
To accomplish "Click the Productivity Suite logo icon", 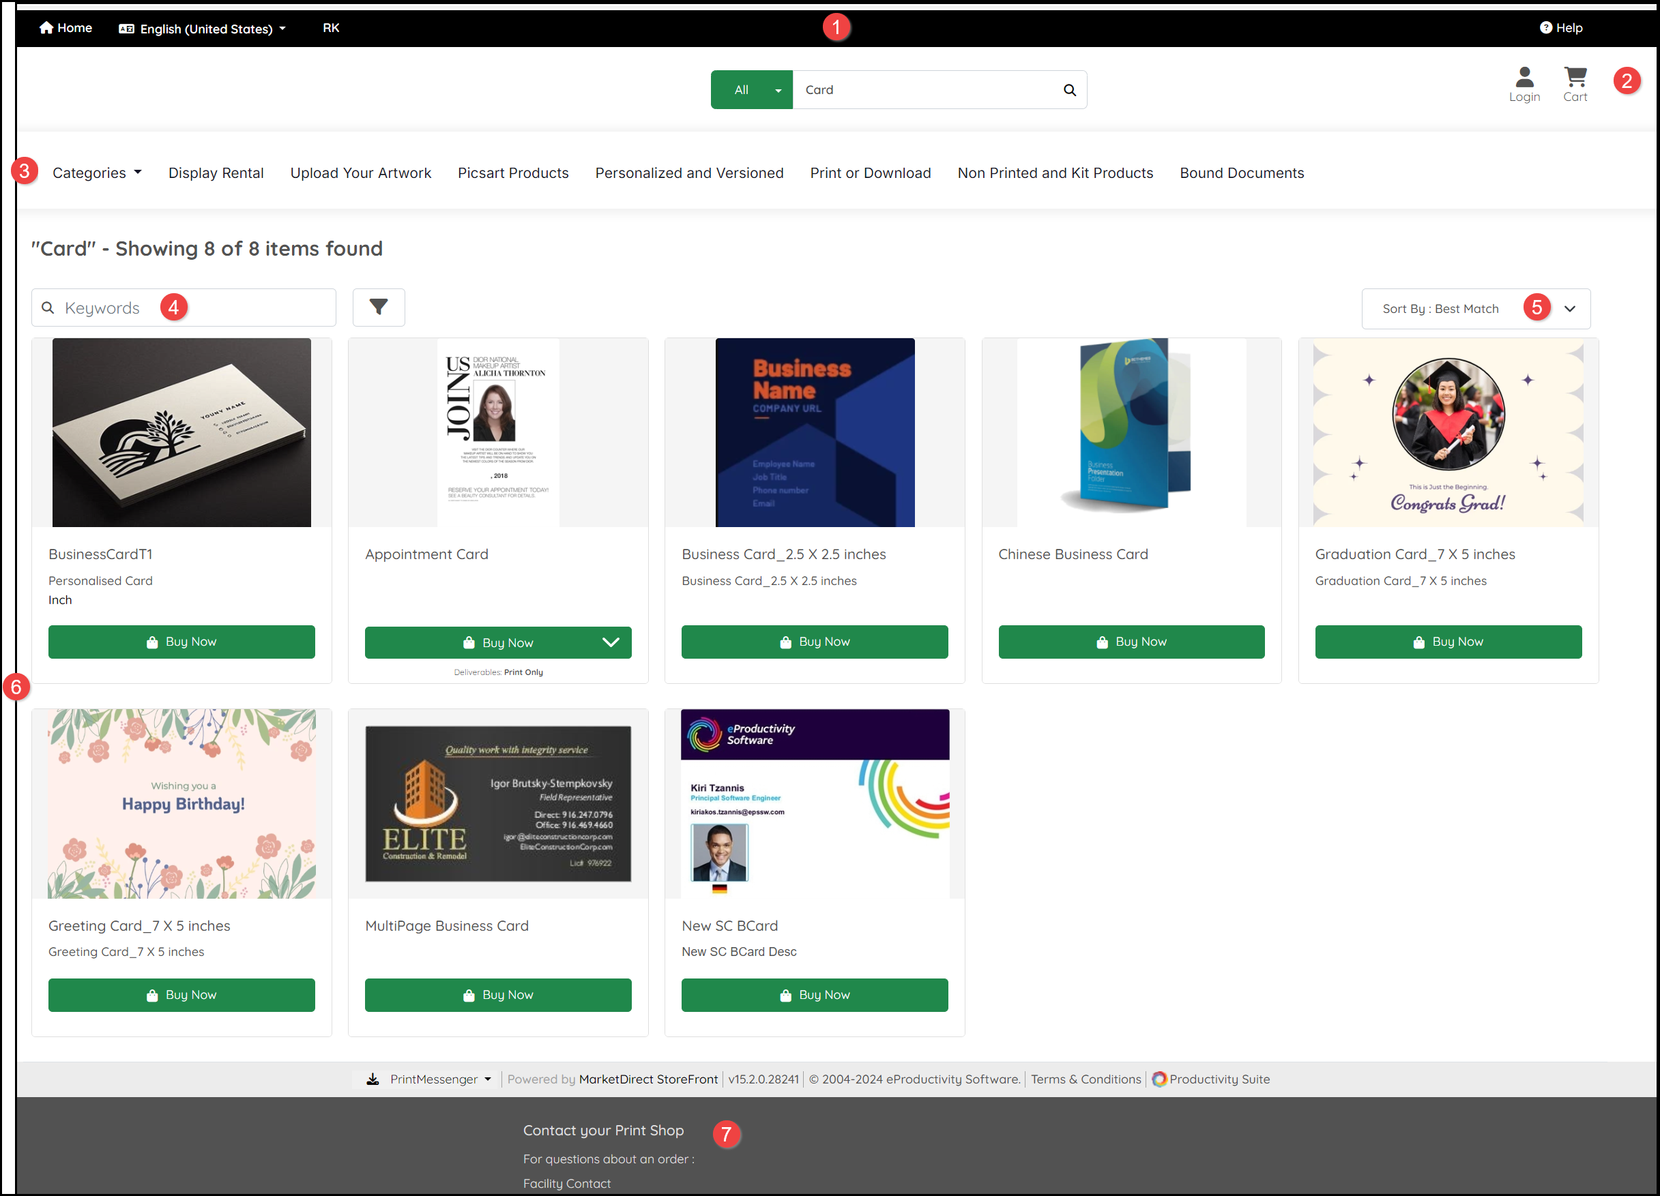I will click(1159, 1079).
